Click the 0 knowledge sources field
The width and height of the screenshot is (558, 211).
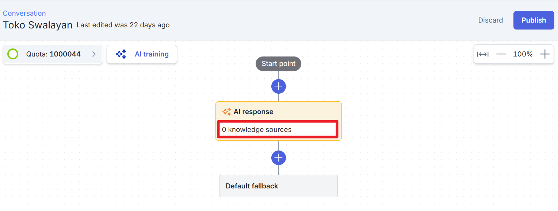coord(278,129)
